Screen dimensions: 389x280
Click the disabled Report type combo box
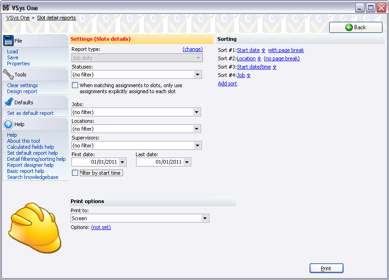click(x=137, y=58)
